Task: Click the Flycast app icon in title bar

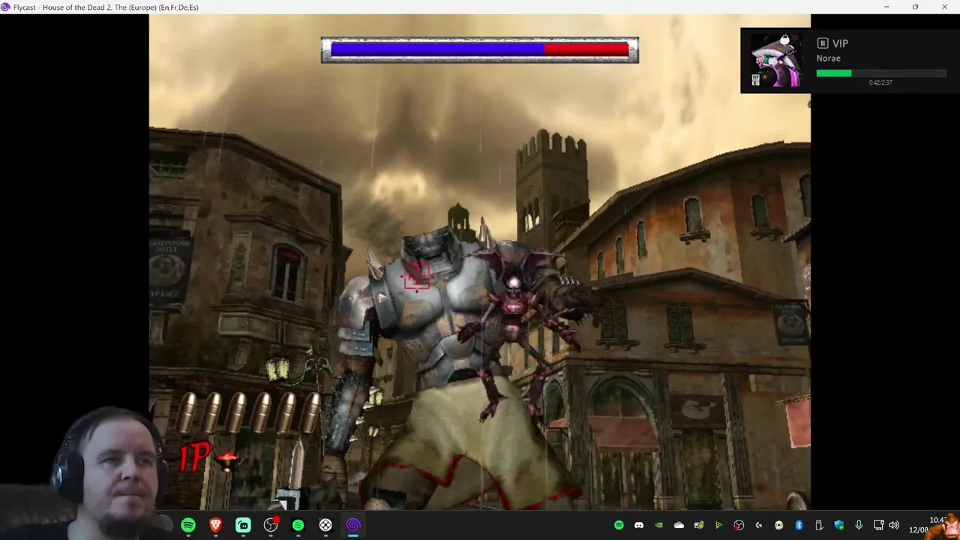Action: point(6,7)
